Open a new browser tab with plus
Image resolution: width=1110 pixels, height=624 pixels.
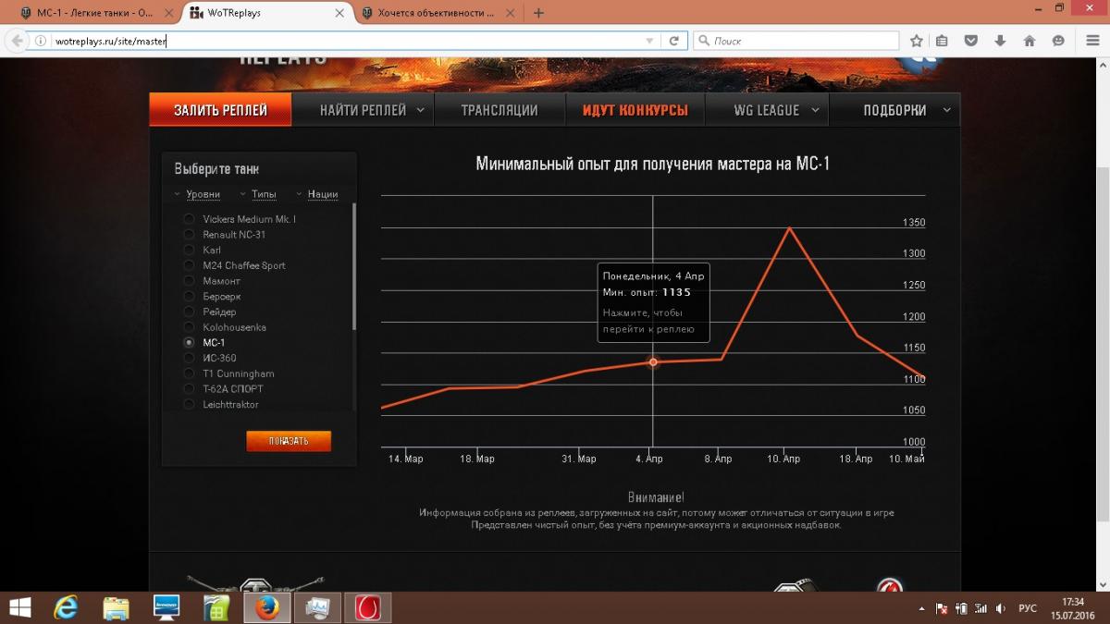(x=539, y=13)
